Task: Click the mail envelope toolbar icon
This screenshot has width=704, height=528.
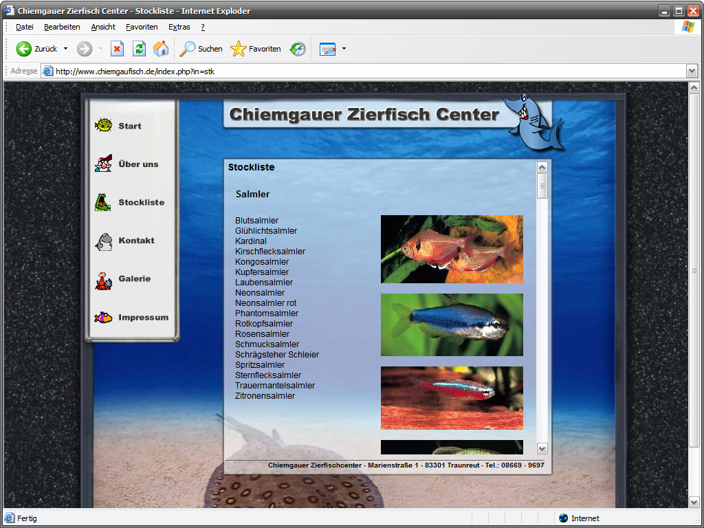Action: (327, 49)
